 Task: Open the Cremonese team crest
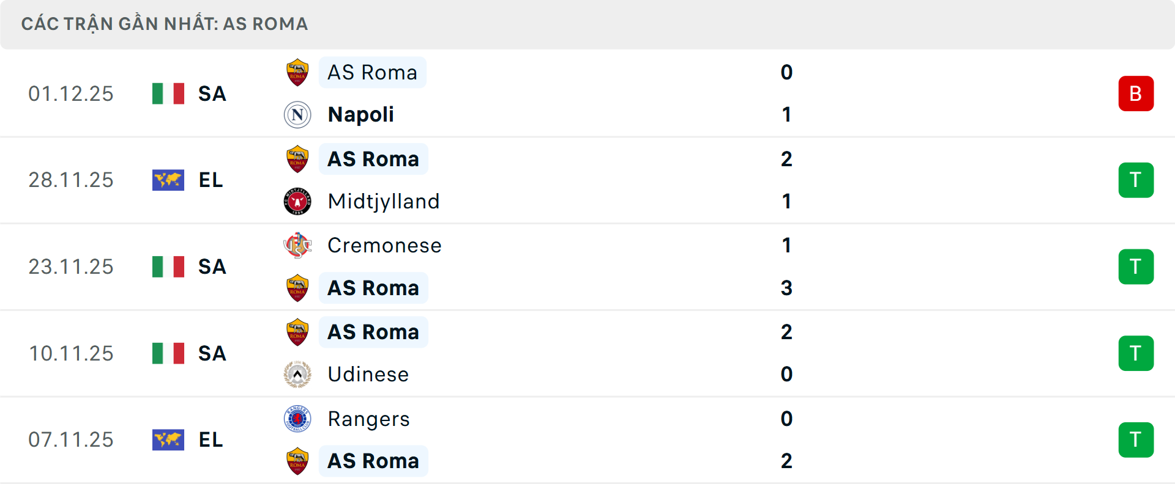click(x=297, y=245)
